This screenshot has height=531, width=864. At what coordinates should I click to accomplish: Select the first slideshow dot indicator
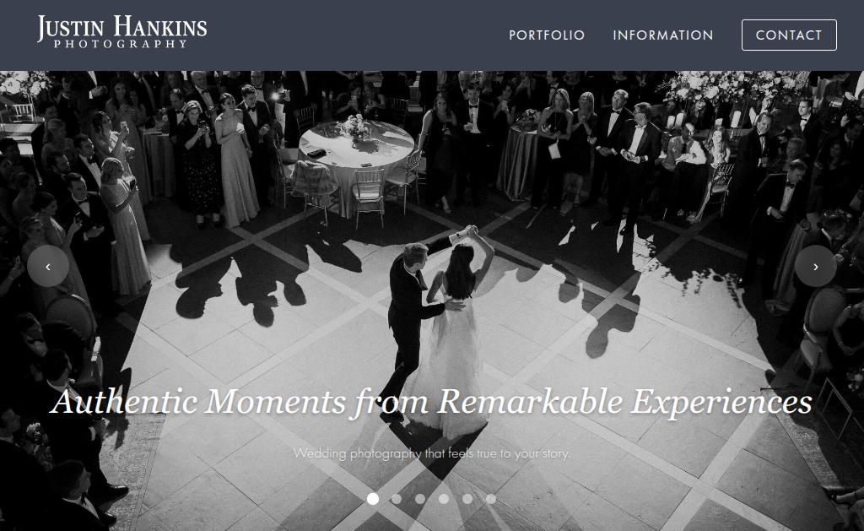click(373, 499)
